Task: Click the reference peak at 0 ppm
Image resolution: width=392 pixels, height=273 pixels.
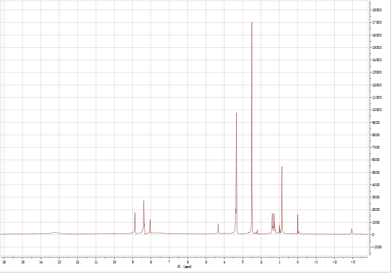Action: [x=298, y=224]
